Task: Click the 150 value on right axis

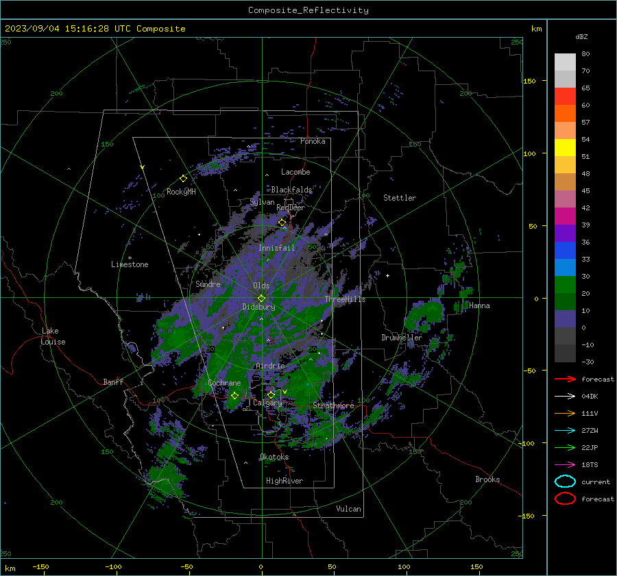Action: (x=530, y=81)
